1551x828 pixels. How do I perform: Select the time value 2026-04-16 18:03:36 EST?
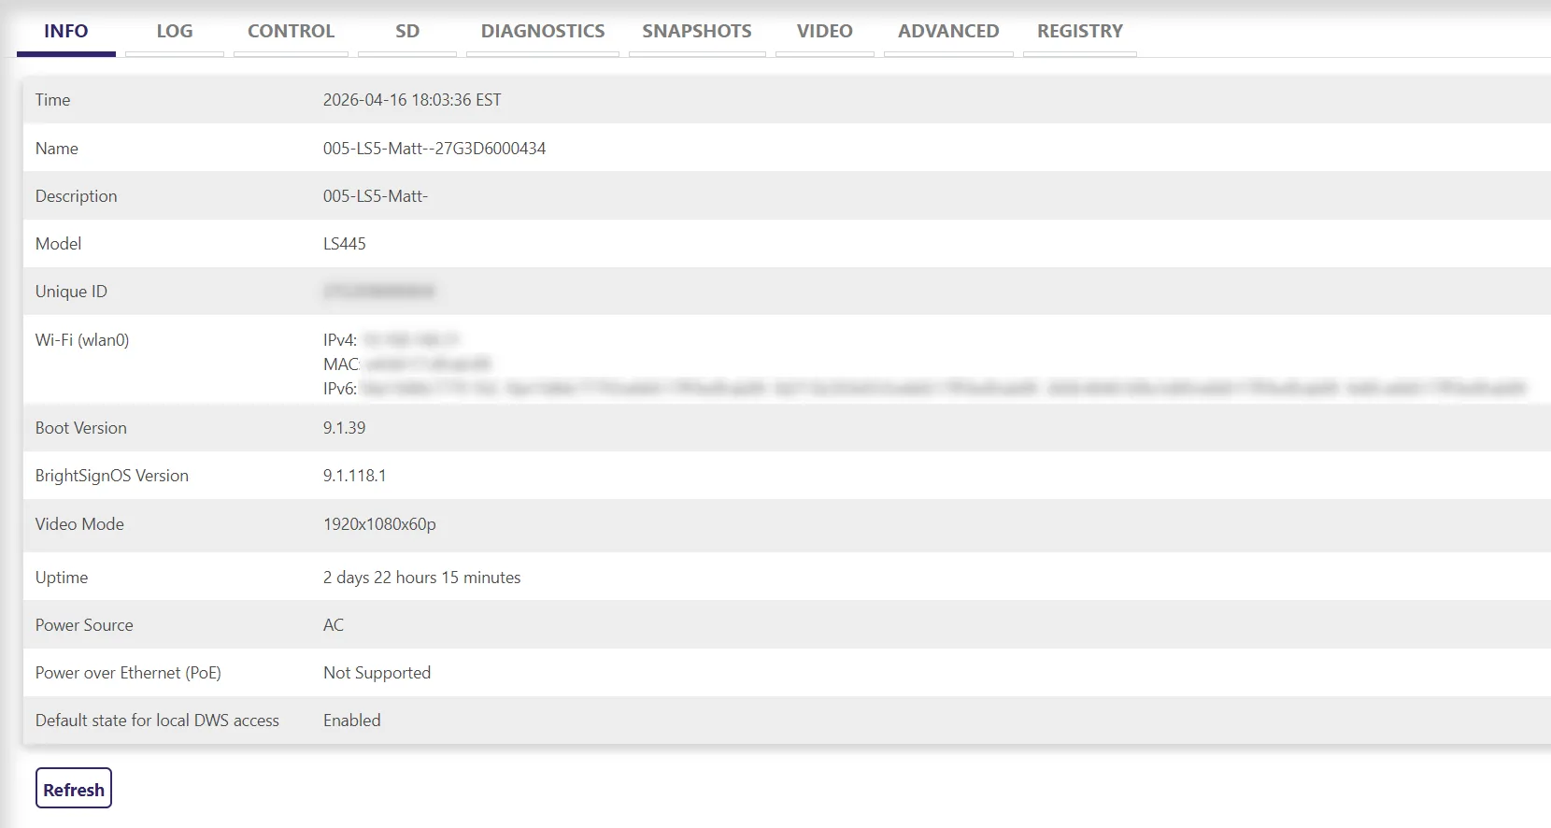click(412, 100)
